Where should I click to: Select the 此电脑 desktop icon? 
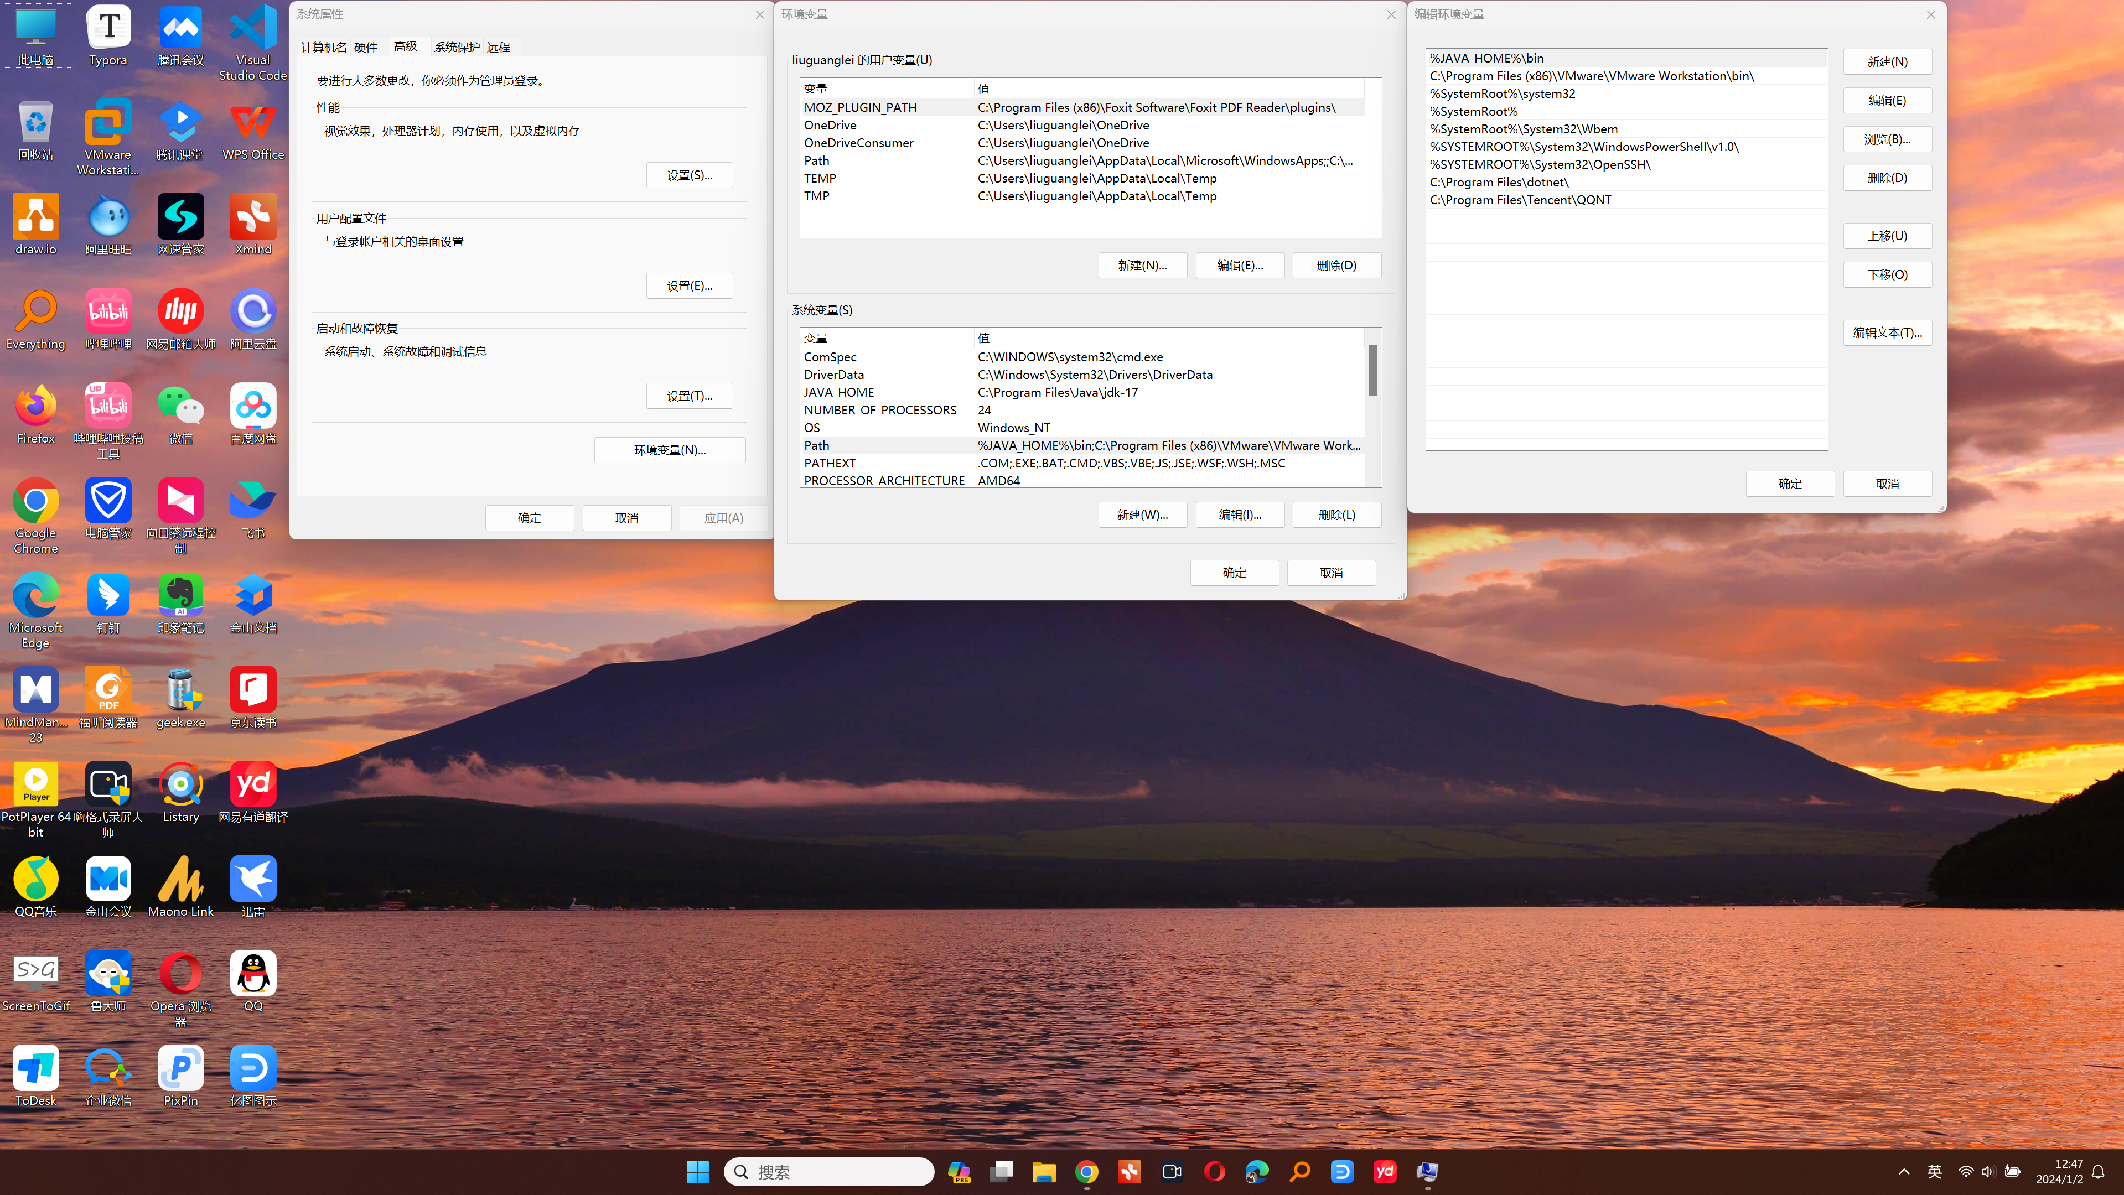35,35
